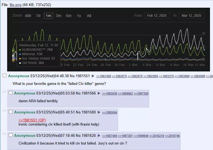Follow backlink >>1981580 on the OP post
The image size is (213, 150).
pos(104,76)
